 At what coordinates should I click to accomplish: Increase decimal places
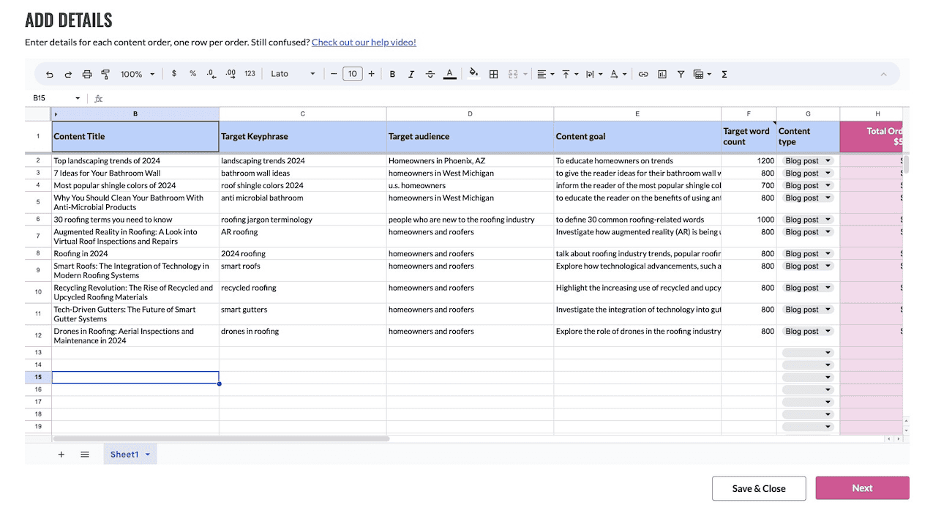[231, 74]
